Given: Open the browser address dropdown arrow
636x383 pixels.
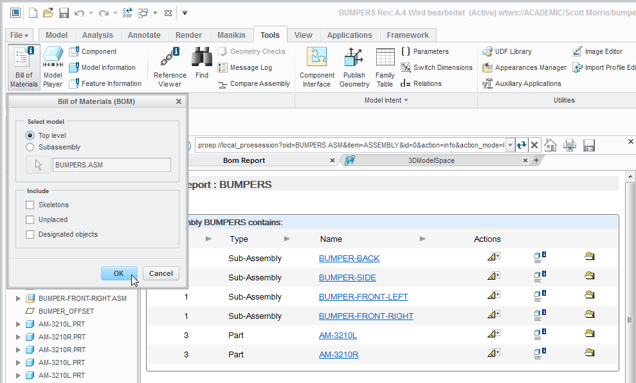Looking at the screenshot, I should pos(510,145).
